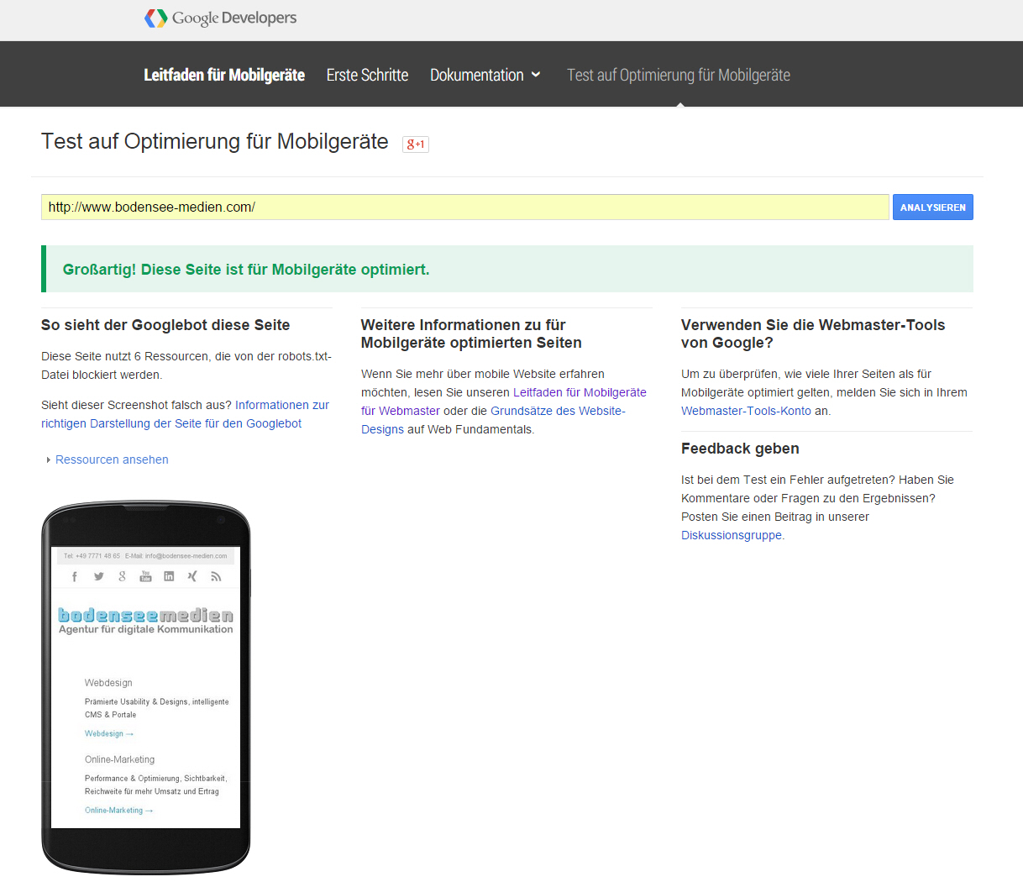Click the Xing icon in phone preview
Viewport: 1023px width, 882px height.
click(x=192, y=576)
